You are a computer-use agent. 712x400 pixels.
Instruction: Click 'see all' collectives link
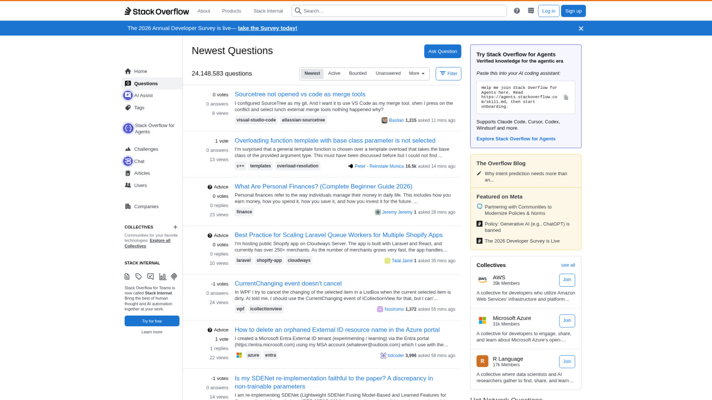pyautogui.click(x=568, y=265)
